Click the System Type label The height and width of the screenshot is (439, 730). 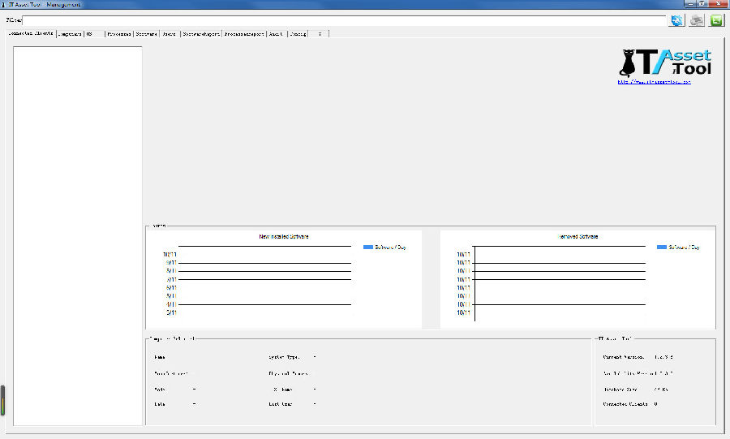pos(284,357)
